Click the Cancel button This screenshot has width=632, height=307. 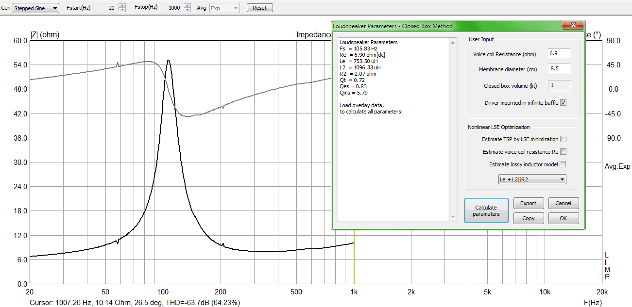click(x=564, y=203)
